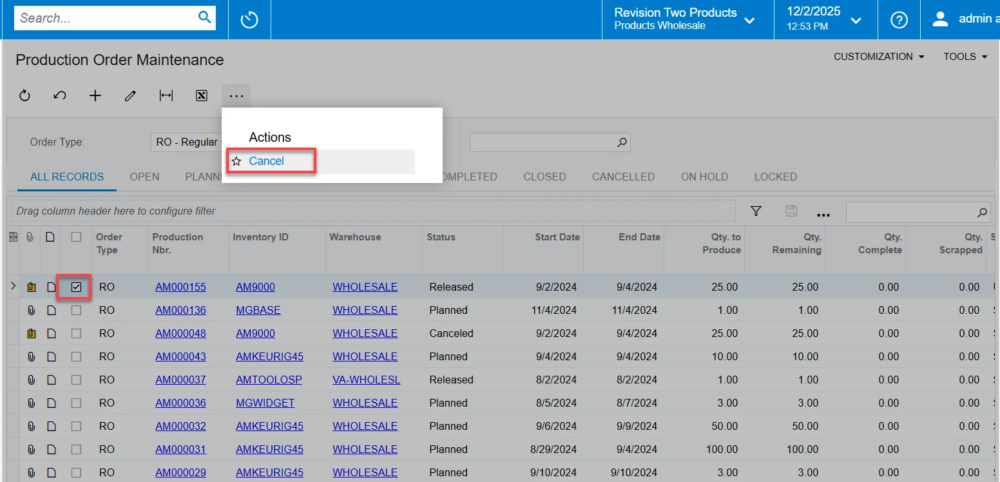Select Cancel from the Actions menu
Image resolution: width=1000 pixels, height=482 pixels.
[266, 161]
